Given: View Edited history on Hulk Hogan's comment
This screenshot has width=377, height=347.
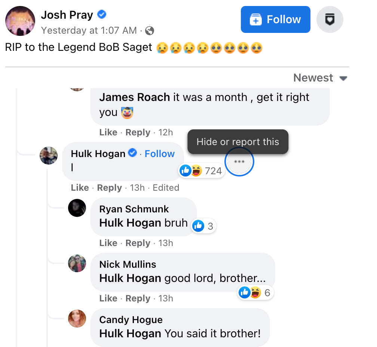Looking at the screenshot, I should pos(166,188).
